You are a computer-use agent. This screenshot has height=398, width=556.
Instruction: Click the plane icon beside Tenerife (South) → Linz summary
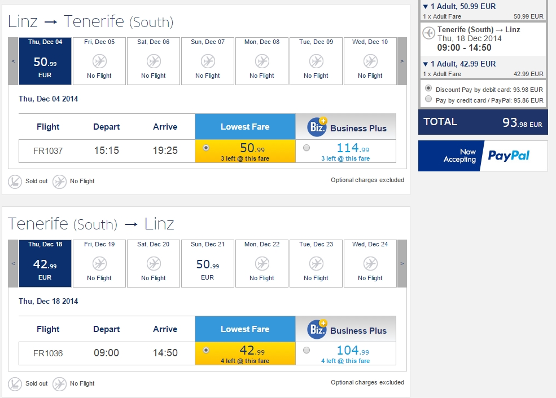pos(428,33)
